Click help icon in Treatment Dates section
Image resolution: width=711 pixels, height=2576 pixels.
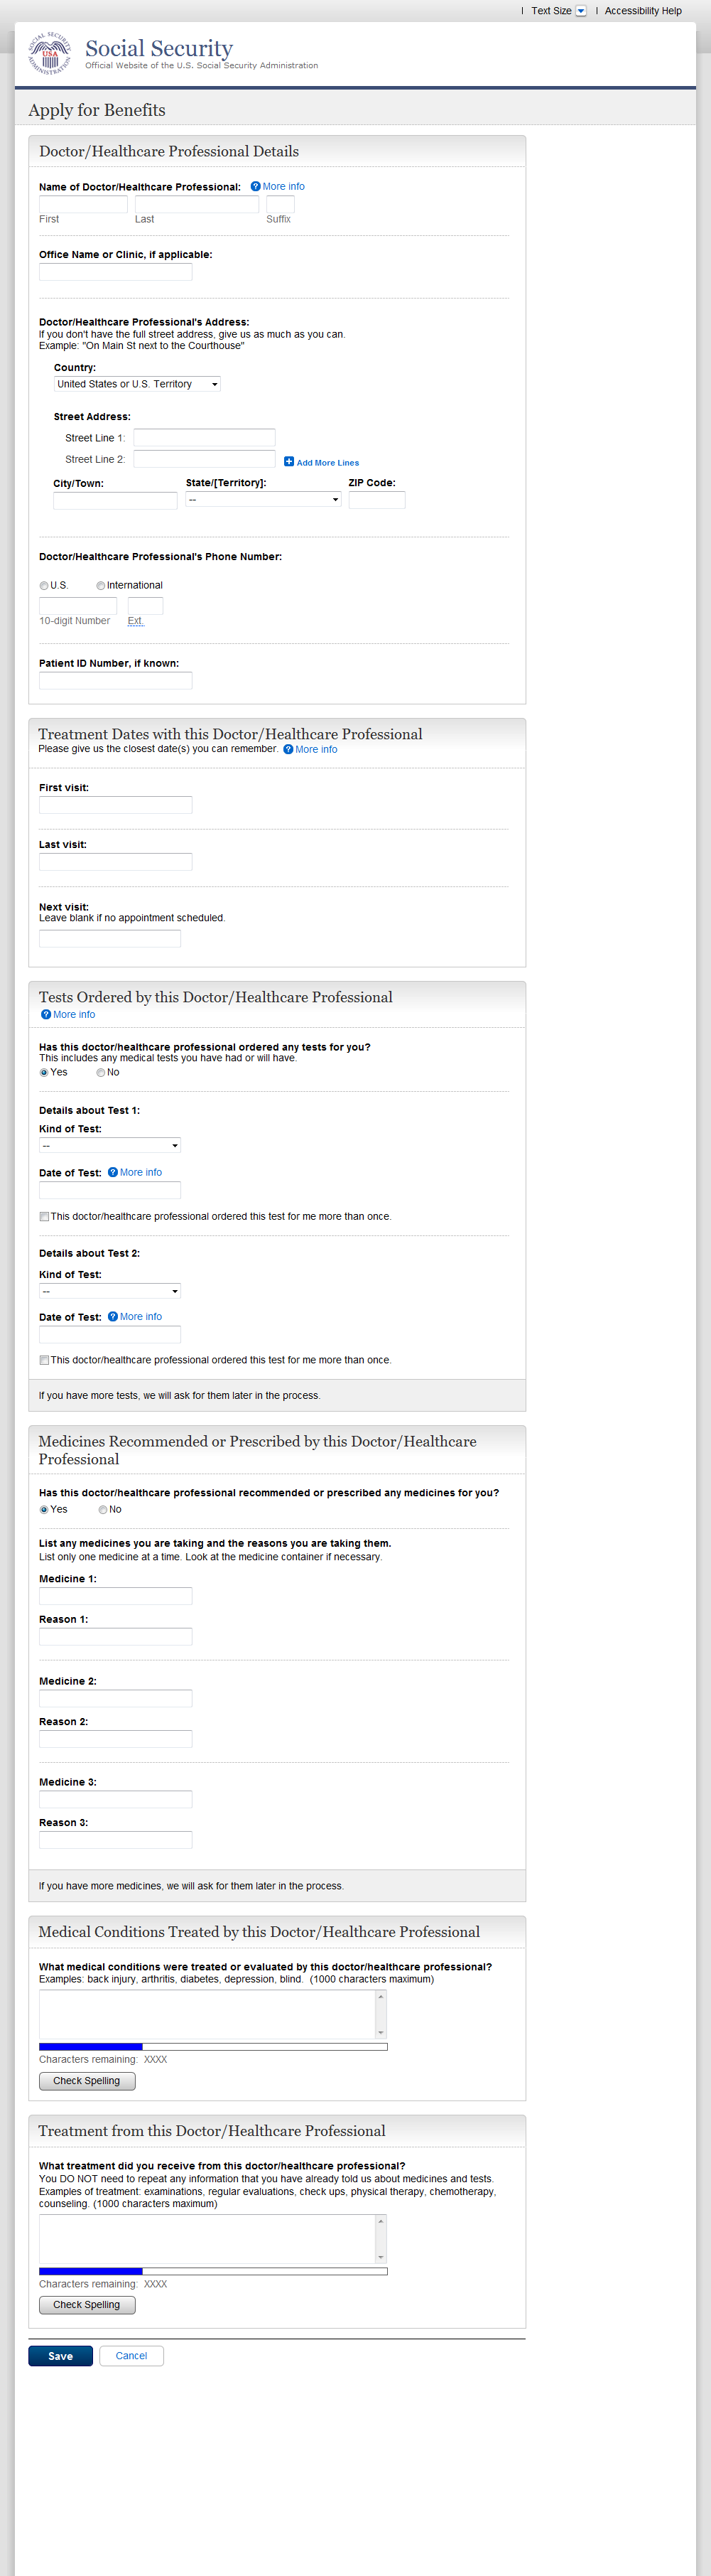[x=288, y=749]
